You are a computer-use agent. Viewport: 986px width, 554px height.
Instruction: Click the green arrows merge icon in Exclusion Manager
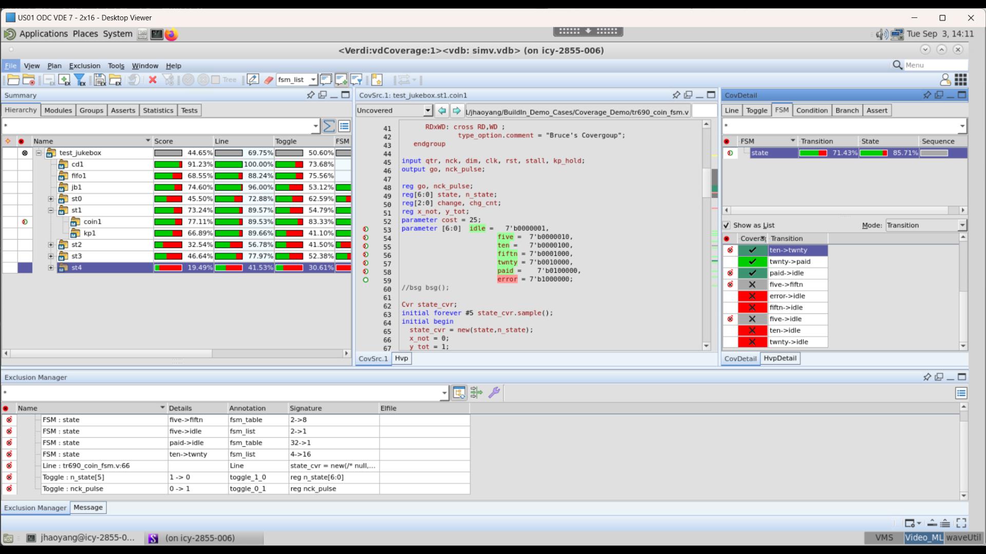477,393
